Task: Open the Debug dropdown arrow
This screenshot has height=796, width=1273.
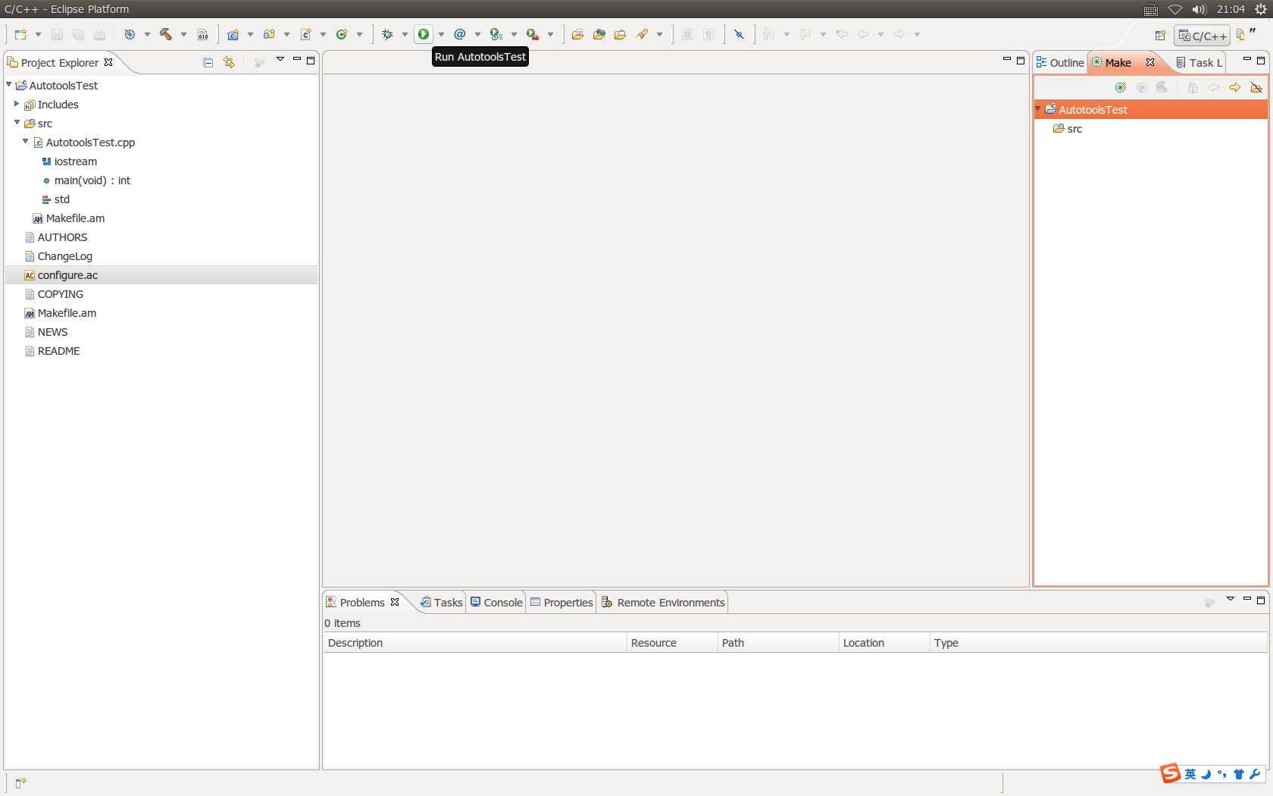Action: pyautogui.click(x=405, y=34)
